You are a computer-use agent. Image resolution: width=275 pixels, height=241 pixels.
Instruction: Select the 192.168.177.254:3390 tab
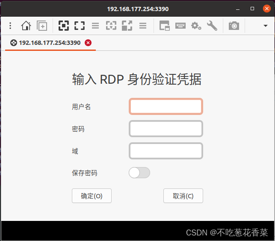pos(50,43)
